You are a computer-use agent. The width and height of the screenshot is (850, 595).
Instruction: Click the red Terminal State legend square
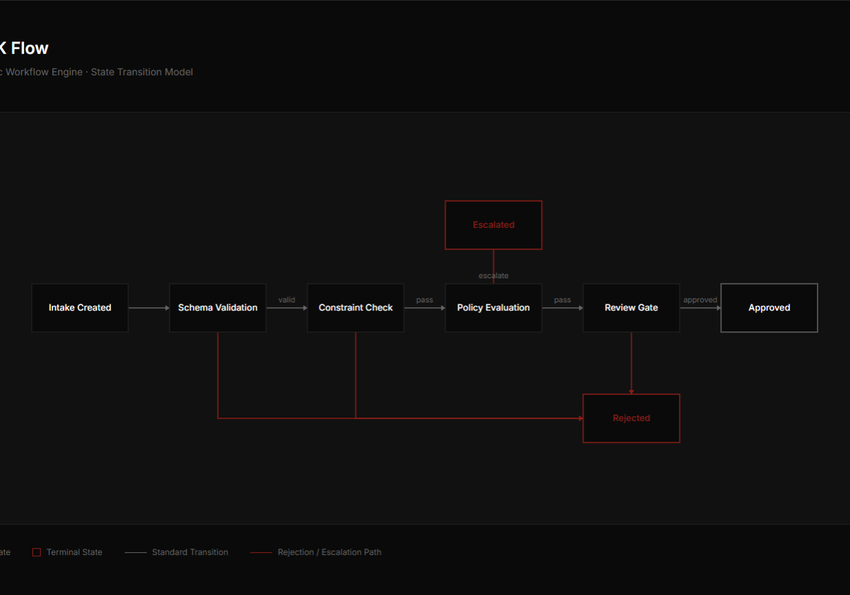[37, 552]
